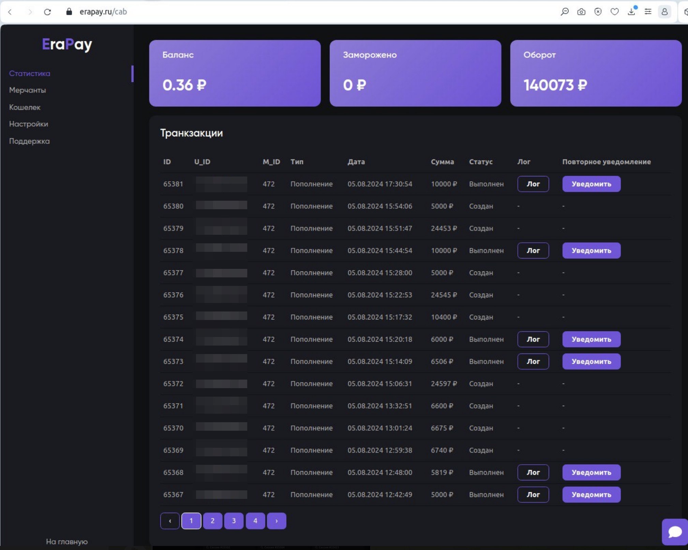Click the shield ad-blocker icon
Image resolution: width=688 pixels, height=550 pixels.
(598, 12)
